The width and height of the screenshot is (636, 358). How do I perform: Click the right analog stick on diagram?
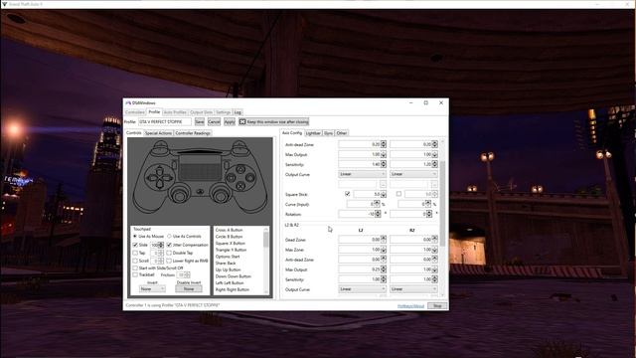(221, 196)
